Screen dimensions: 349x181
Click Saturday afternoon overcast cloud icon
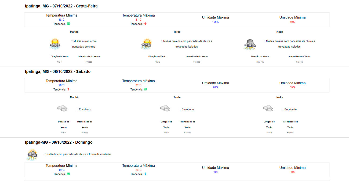(x=165, y=108)
